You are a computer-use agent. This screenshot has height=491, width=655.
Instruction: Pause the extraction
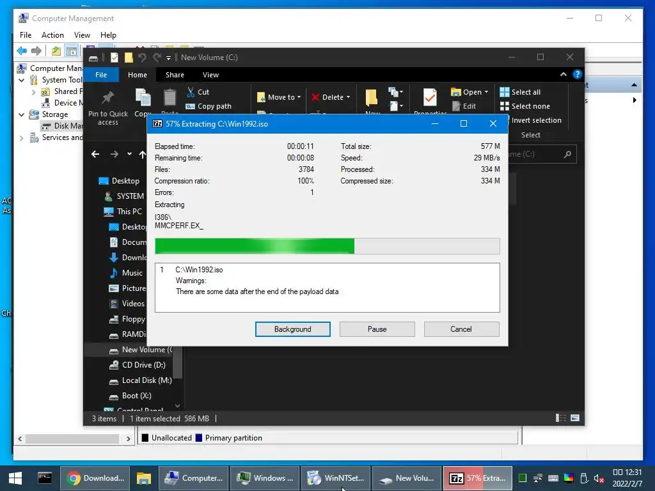377,329
